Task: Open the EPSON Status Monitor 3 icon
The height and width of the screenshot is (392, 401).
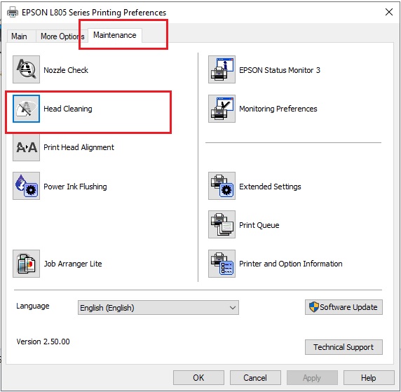Action: [222, 69]
